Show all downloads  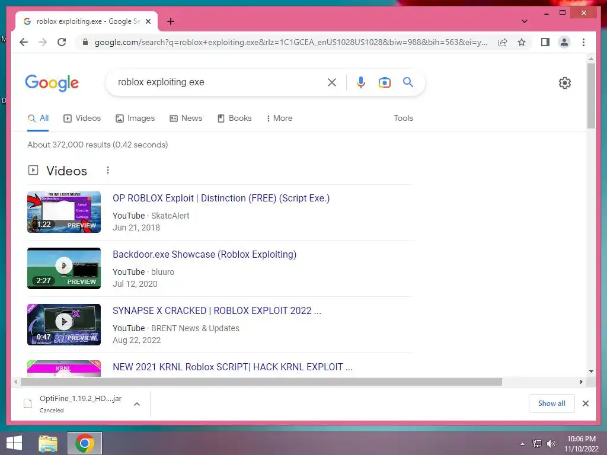click(x=551, y=403)
